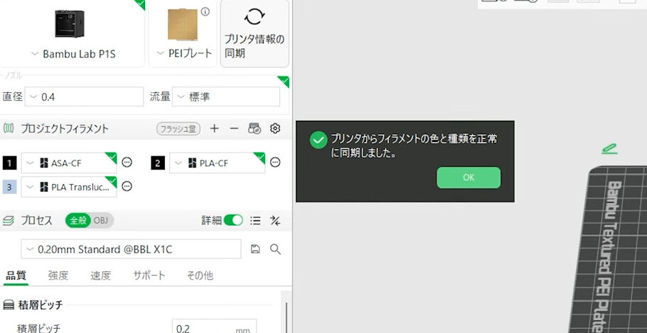
Task: Switch to the サポート tab
Action: 149,275
